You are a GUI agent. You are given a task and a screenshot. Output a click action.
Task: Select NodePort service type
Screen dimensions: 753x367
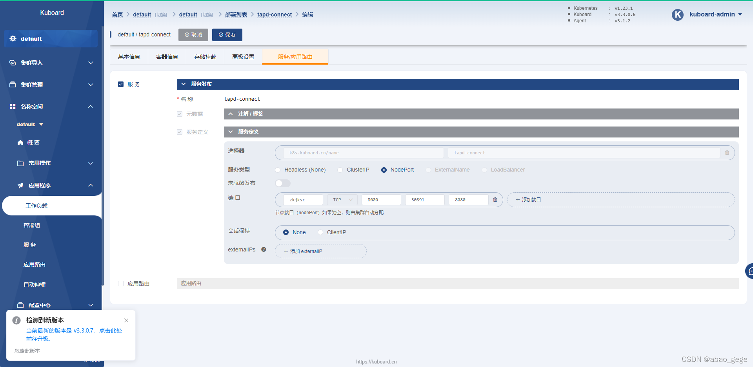pyautogui.click(x=384, y=170)
